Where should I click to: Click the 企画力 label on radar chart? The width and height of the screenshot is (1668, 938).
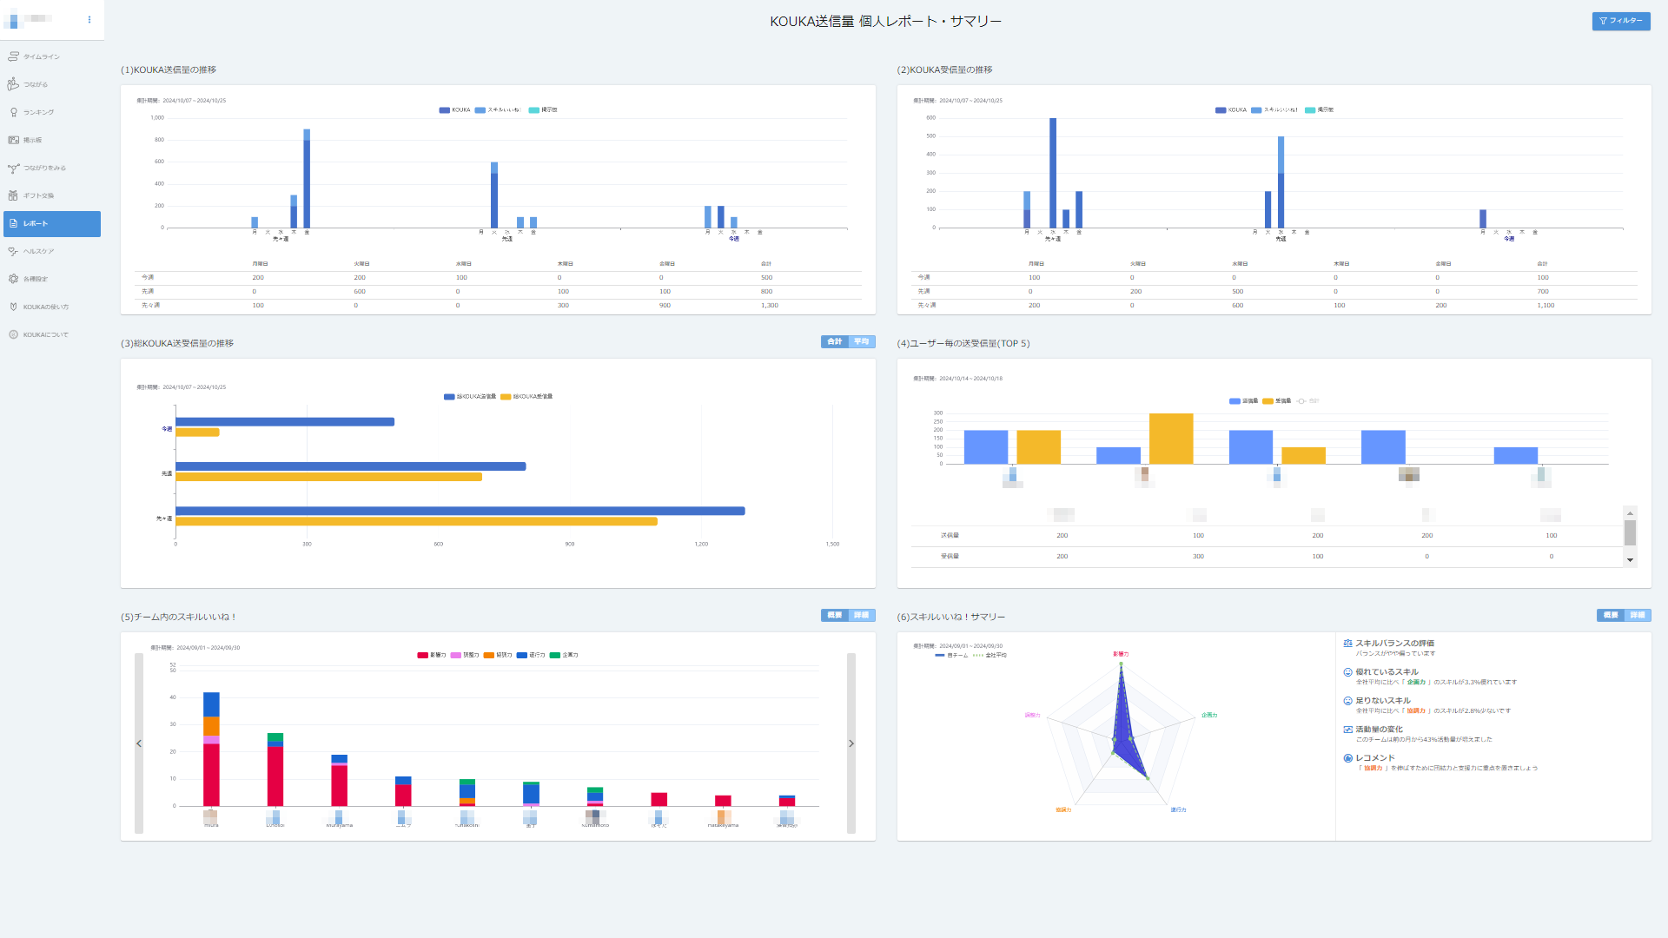pos(1209,716)
